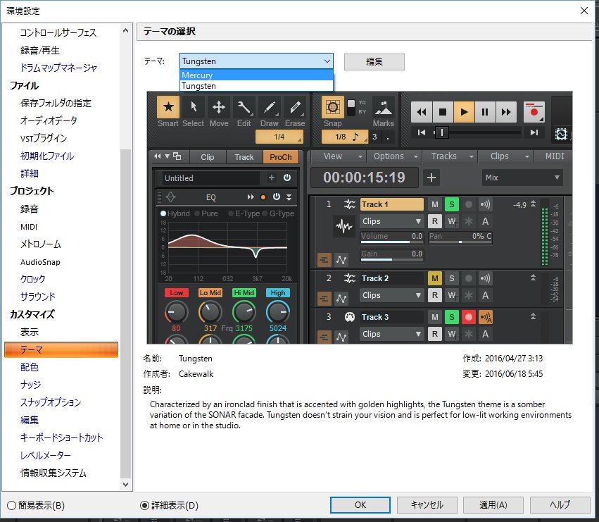Stop playback in the preview transport
The image size is (599, 522).
click(443, 112)
